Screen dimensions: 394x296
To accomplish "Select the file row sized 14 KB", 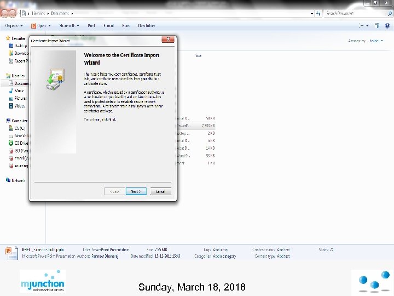I will tap(195, 148).
